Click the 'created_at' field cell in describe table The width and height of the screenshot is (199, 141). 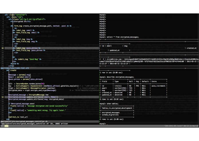coord(107,92)
